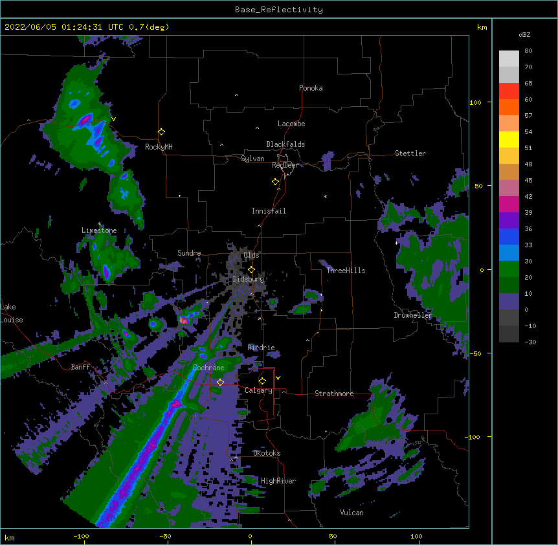Click the Calgary city label
The height and width of the screenshot is (545, 558).
click(x=258, y=390)
